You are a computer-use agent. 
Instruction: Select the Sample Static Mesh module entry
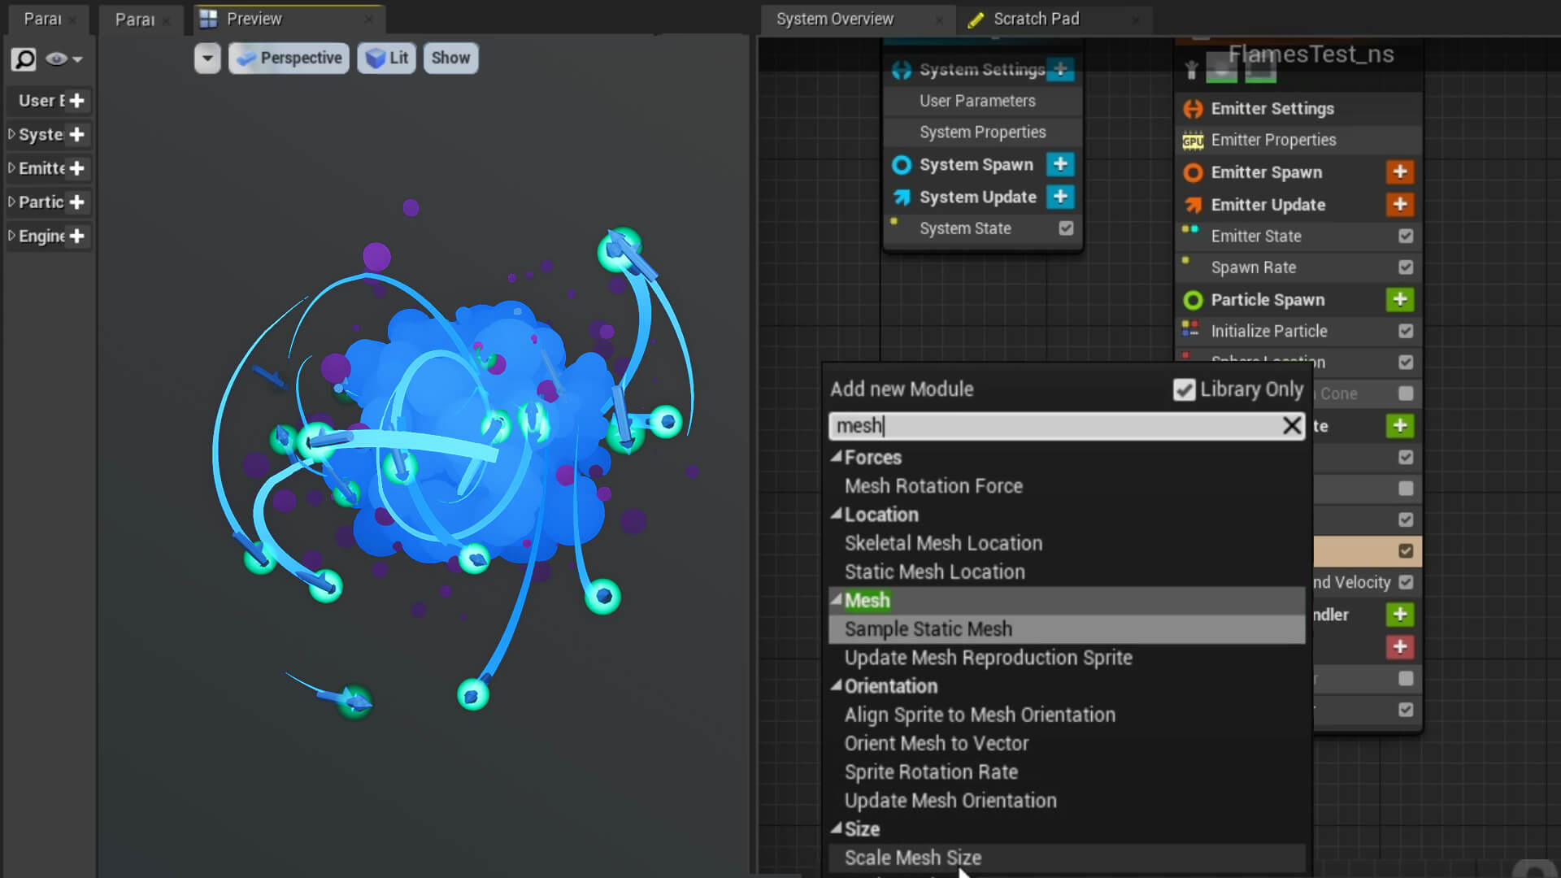(x=928, y=628)
